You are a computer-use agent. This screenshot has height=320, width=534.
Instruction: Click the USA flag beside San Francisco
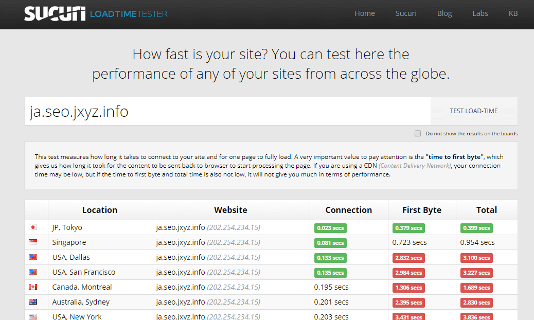click(33, 272)
